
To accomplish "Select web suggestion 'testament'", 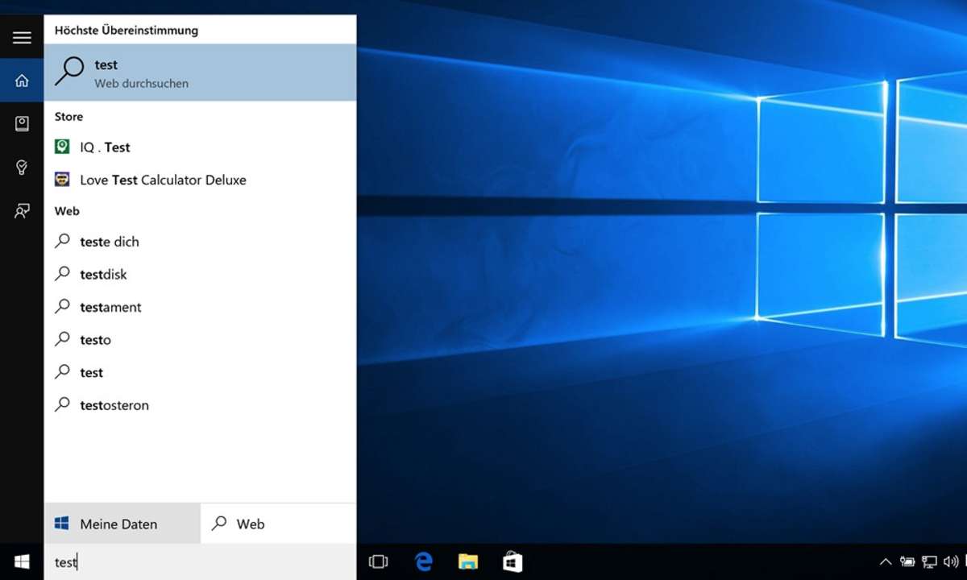I will coord(200,307).
